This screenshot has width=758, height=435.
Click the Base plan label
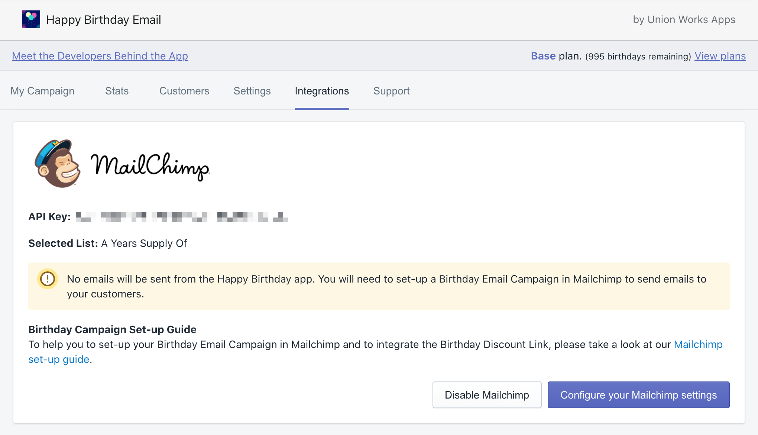543,56
